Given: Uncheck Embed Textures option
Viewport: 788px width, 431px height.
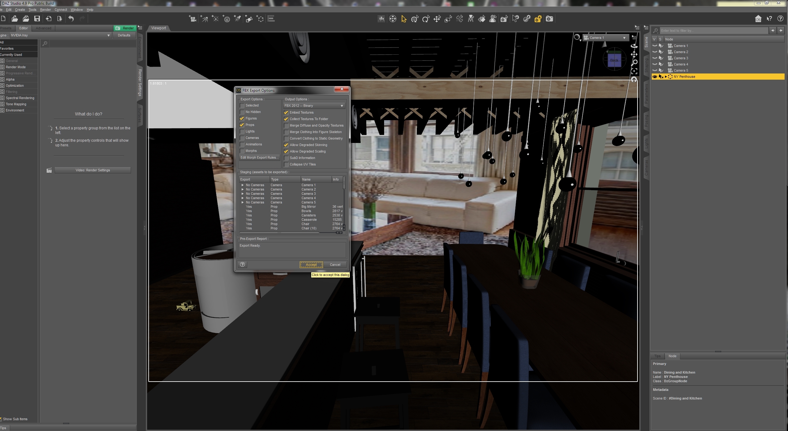Looking at the screenshot, I should click(286, 113).
